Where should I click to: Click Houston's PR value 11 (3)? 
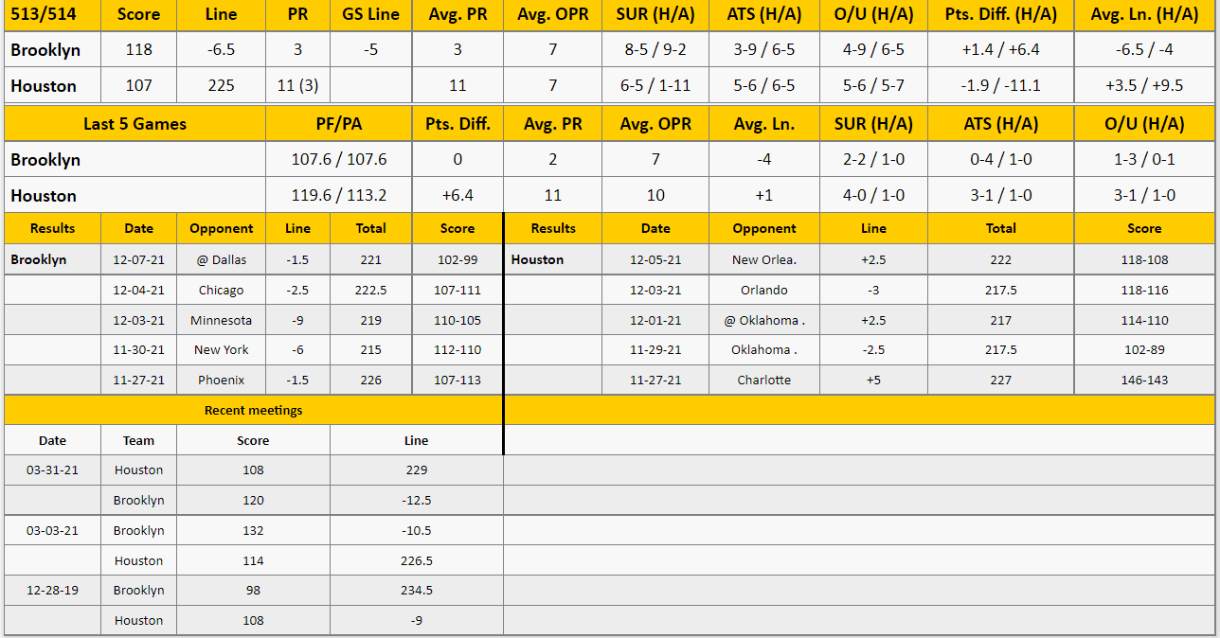(297, 85)
